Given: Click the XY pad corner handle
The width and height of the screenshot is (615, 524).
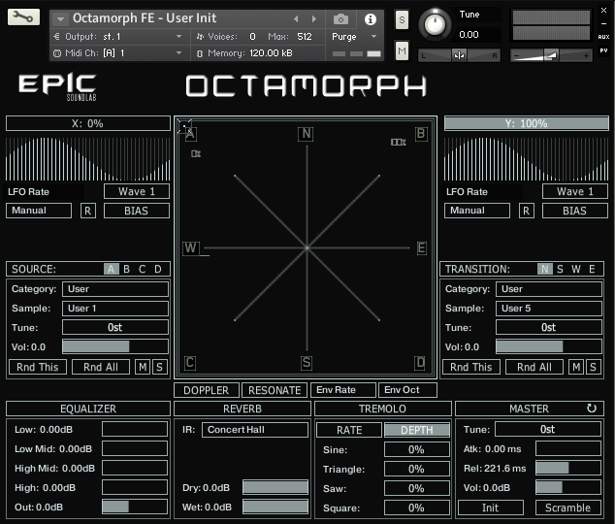Looking at the screenshot, I should coord(182,125).
